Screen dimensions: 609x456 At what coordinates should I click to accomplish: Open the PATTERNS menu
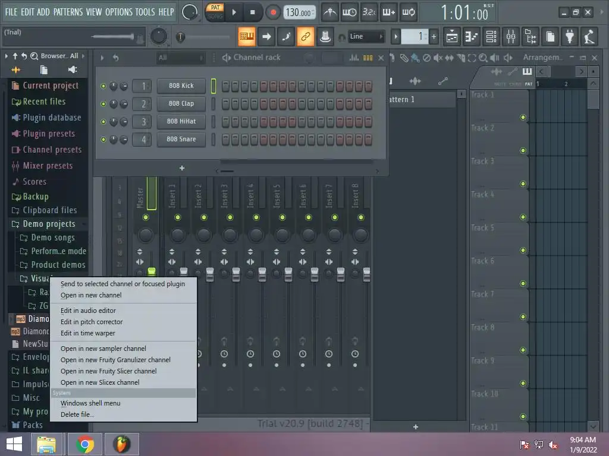point(68,12)
